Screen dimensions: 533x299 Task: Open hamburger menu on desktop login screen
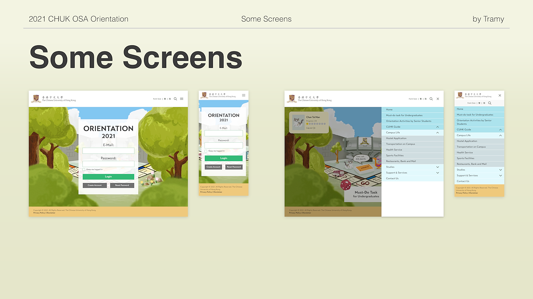[x=182, y=99]
